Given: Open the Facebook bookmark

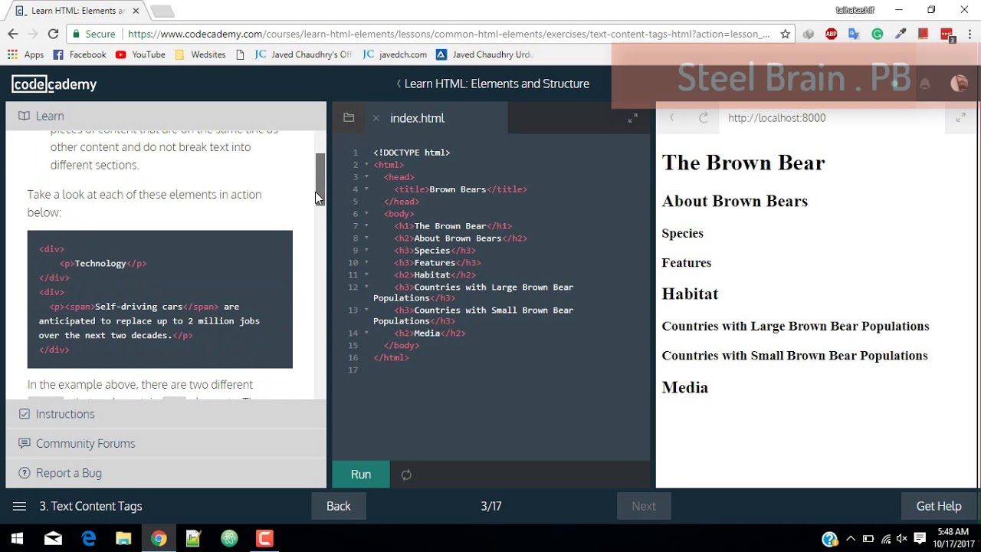Looking at the screenshot, I should click(80, 54).
